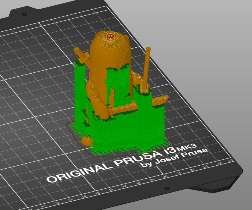Click the small knob at the bed's back-left corner
This screenshot has width=252, height=210.
coord(24,14)
